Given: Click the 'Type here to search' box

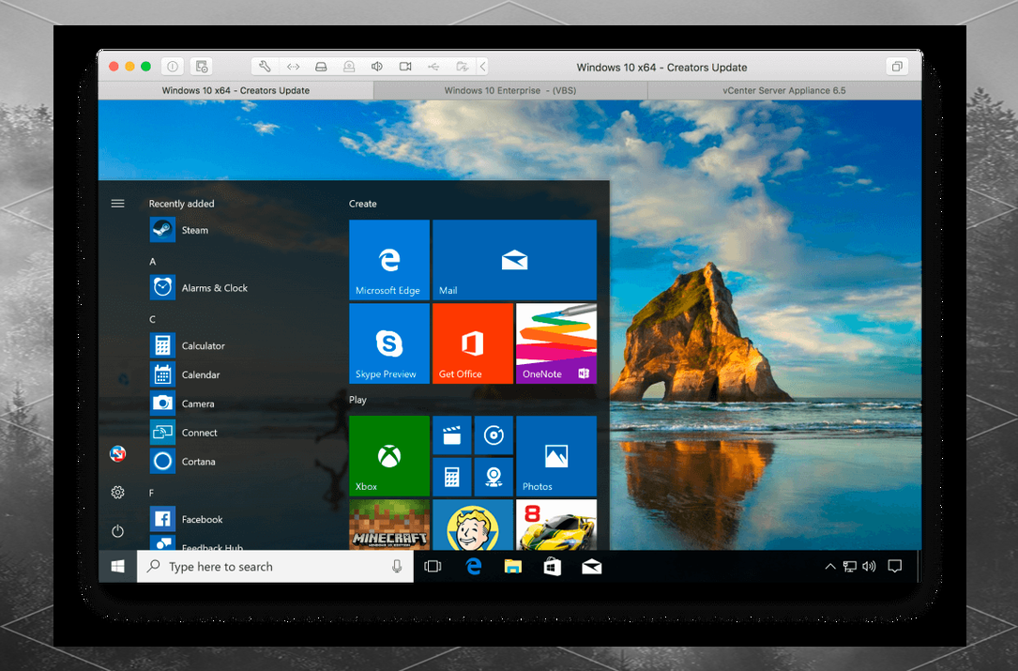Looking at the screenshot, I should [272, 567].
